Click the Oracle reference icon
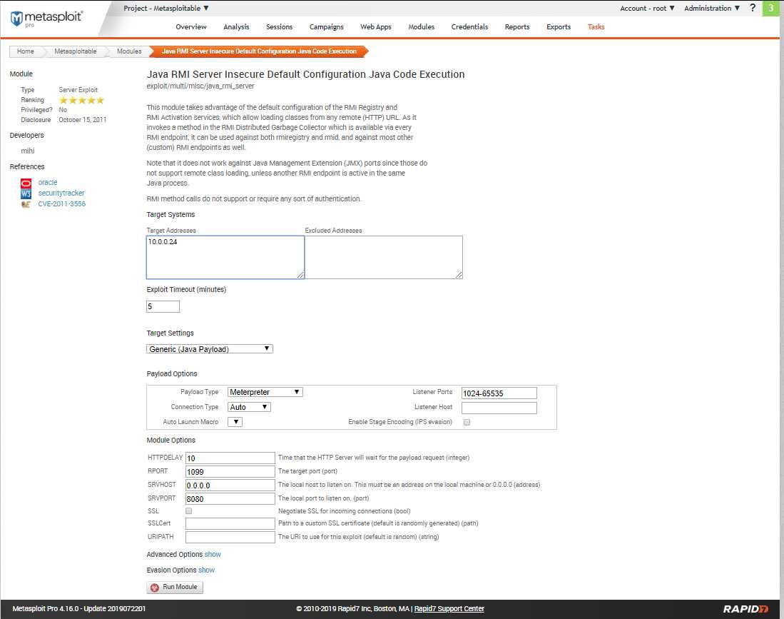784x619 pixels. (26, 183)
